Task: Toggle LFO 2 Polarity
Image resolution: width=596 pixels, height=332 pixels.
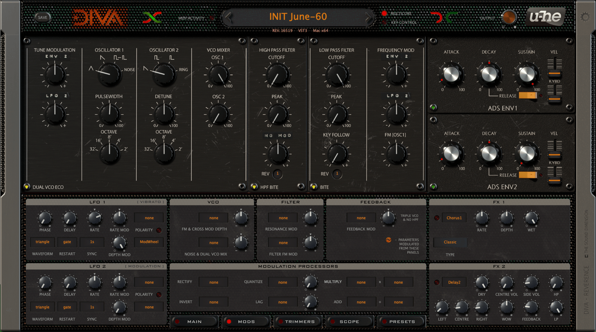Action: click(159, 294)
